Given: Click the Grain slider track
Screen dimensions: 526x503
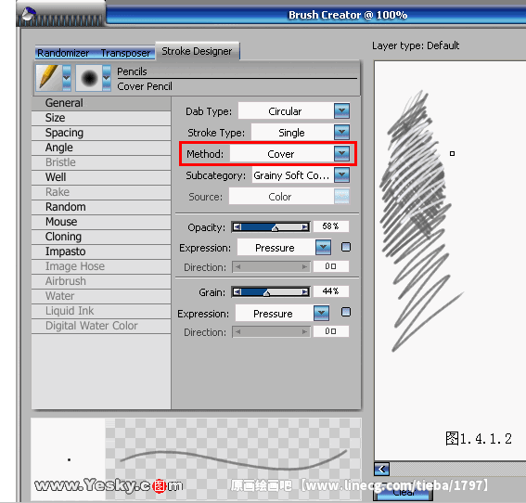Looking at the screenshot, I should coord(271,292).
